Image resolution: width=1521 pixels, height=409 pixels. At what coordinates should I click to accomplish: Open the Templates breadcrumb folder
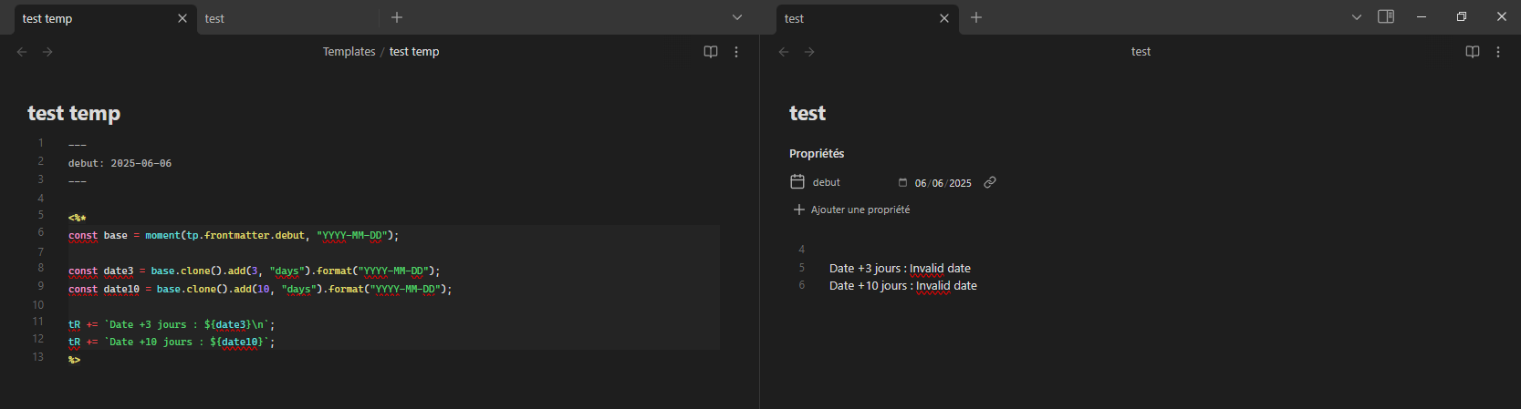(349, 52)
